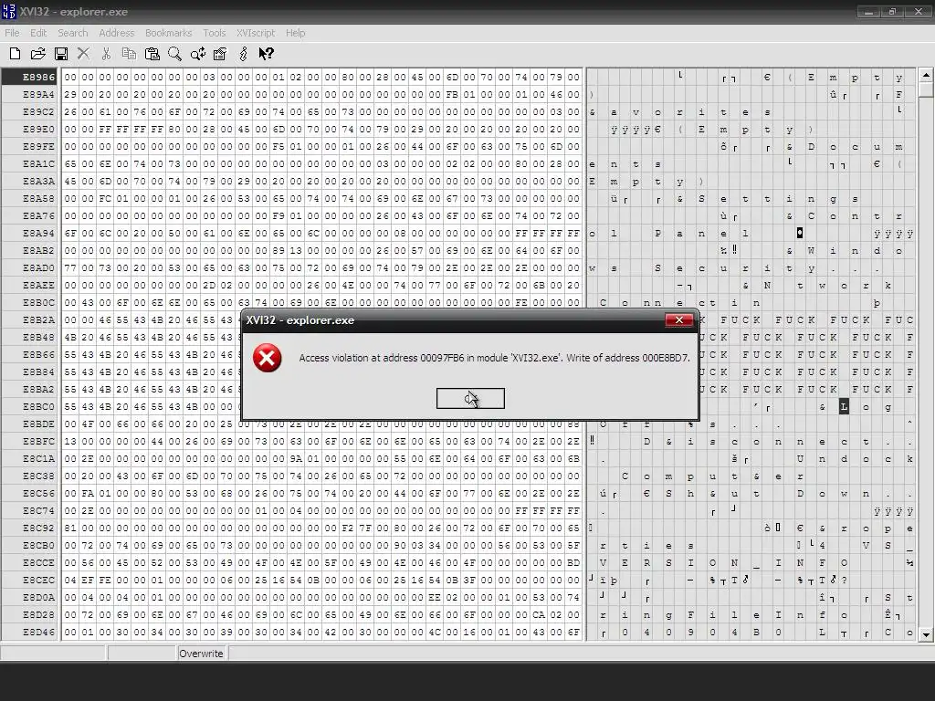Select address row E8A3A
935x701 pixels.
pos(31,181)
